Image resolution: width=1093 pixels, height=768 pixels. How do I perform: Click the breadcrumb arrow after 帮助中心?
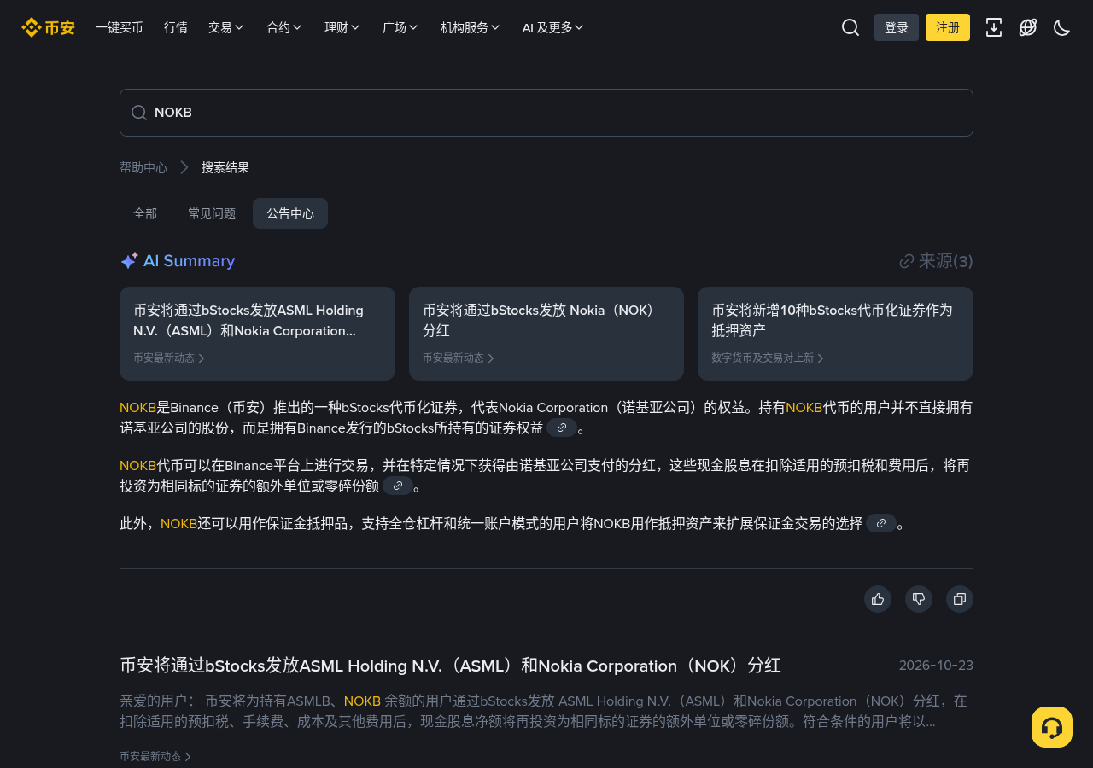tap(184, 167)
